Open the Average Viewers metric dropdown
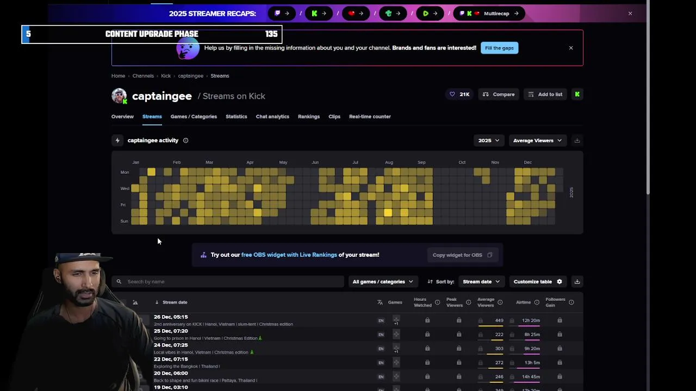Image resolution: width=696 pixels, height=391 pixels. pos(537,141)
